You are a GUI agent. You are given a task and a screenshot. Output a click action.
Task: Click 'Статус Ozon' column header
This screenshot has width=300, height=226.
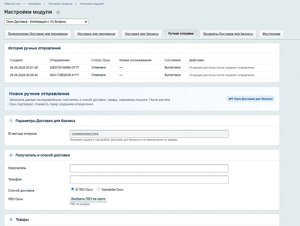101,60
